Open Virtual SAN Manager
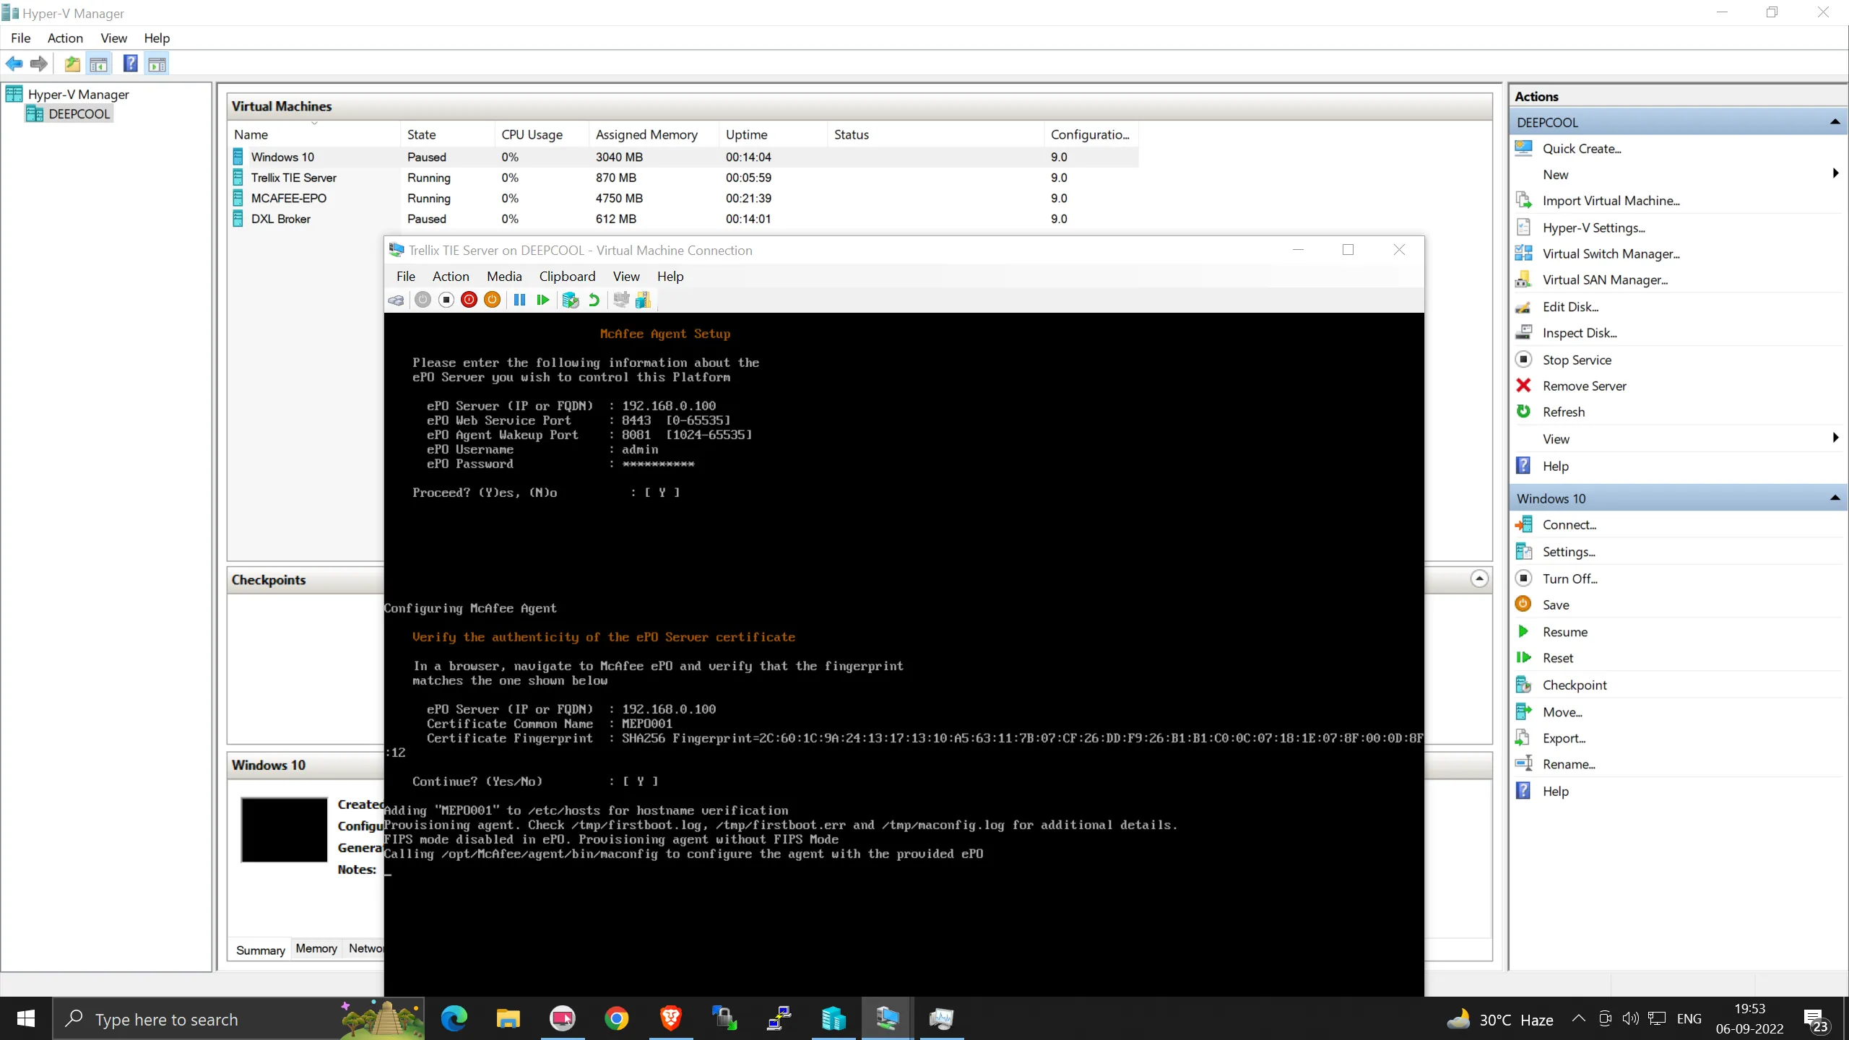The width and height of the screenshot is (1849, 1040). click(1605, 279)
